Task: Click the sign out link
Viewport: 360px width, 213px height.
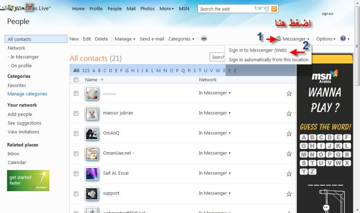Action: point(328,14)
